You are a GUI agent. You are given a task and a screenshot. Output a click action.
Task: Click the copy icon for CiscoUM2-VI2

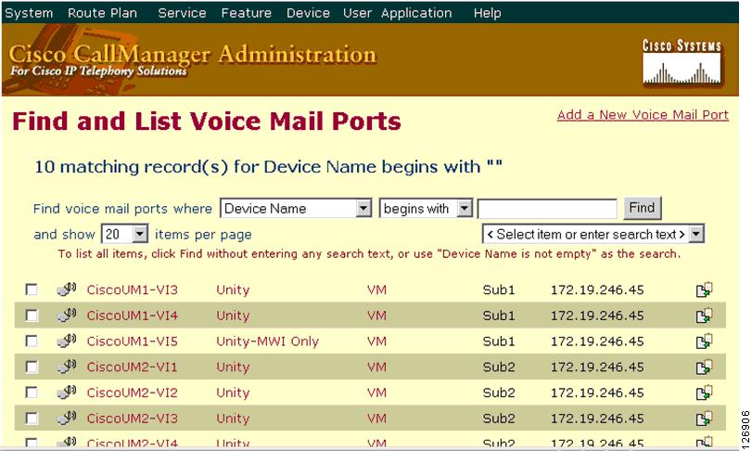pyautogui.click(x=704, y=393)
